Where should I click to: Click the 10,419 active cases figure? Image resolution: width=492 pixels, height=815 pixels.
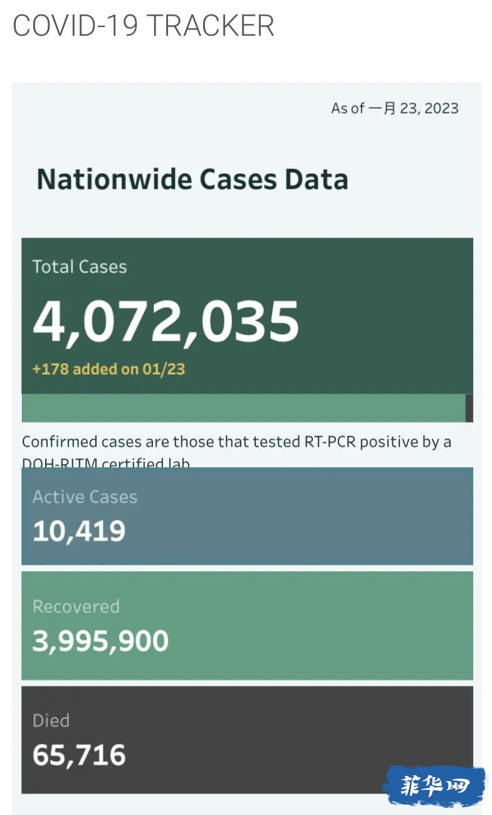tap(79, 532)
